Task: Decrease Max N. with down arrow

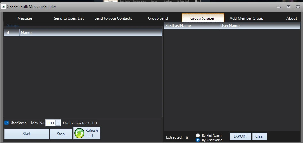Action: click(x=58, y=124)
